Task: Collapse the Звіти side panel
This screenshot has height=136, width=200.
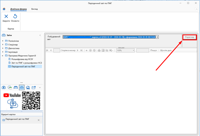Action: (x=40, y=35)
